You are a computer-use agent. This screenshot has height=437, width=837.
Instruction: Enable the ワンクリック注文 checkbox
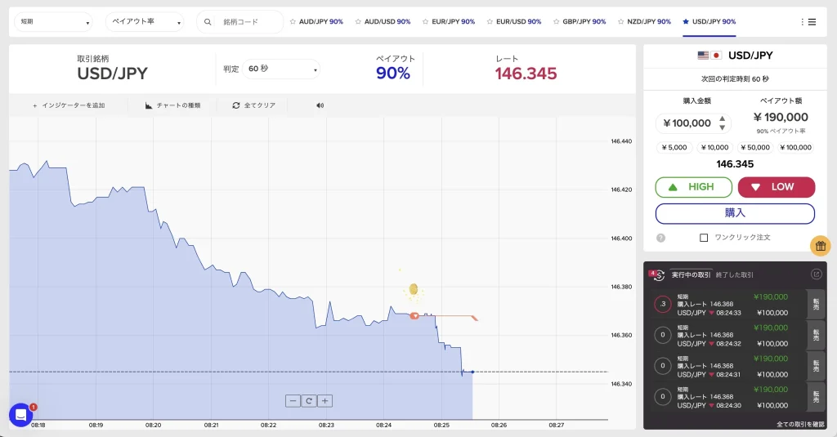(704, 238)
